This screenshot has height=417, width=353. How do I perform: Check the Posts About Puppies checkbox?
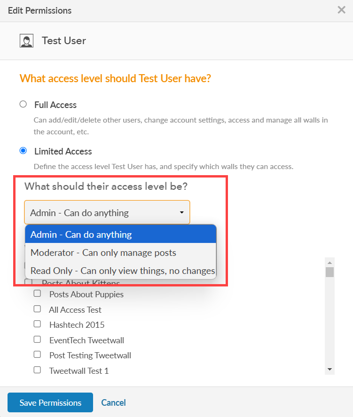(37, 293)
